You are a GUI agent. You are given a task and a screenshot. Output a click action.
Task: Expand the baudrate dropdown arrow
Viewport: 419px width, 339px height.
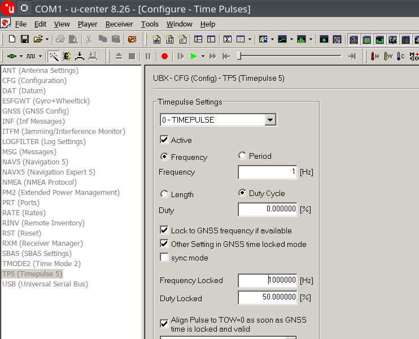pyautogui.click(x=40, y=56)
